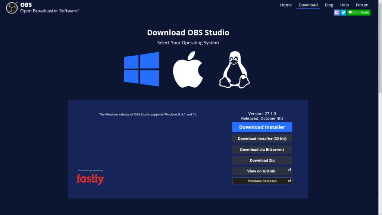
Task: Select the Windows operating system icon
Action: click(x=141, y=69)
